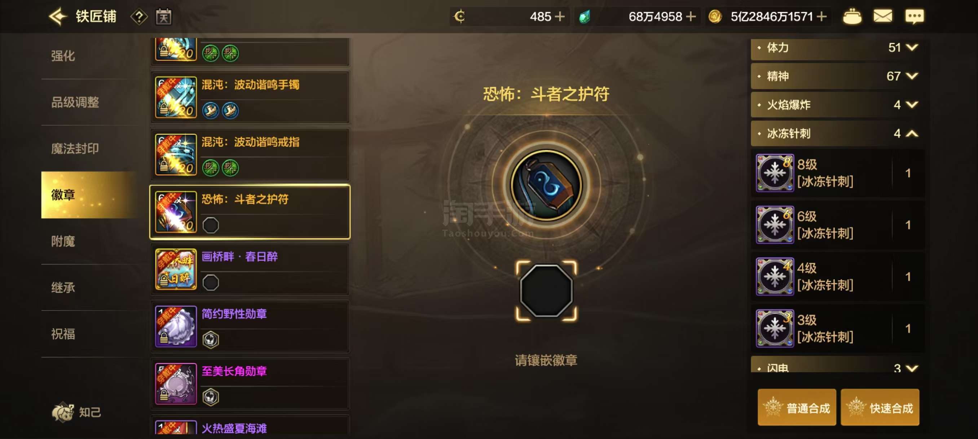Open the calendar icon in the top bar
Image resolution: width=978 pixels, height=439 pixels.
(164, 17)
